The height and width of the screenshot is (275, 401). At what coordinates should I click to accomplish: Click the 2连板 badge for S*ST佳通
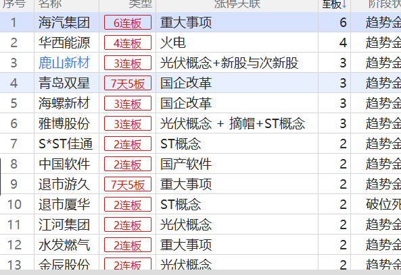point(128,144)
